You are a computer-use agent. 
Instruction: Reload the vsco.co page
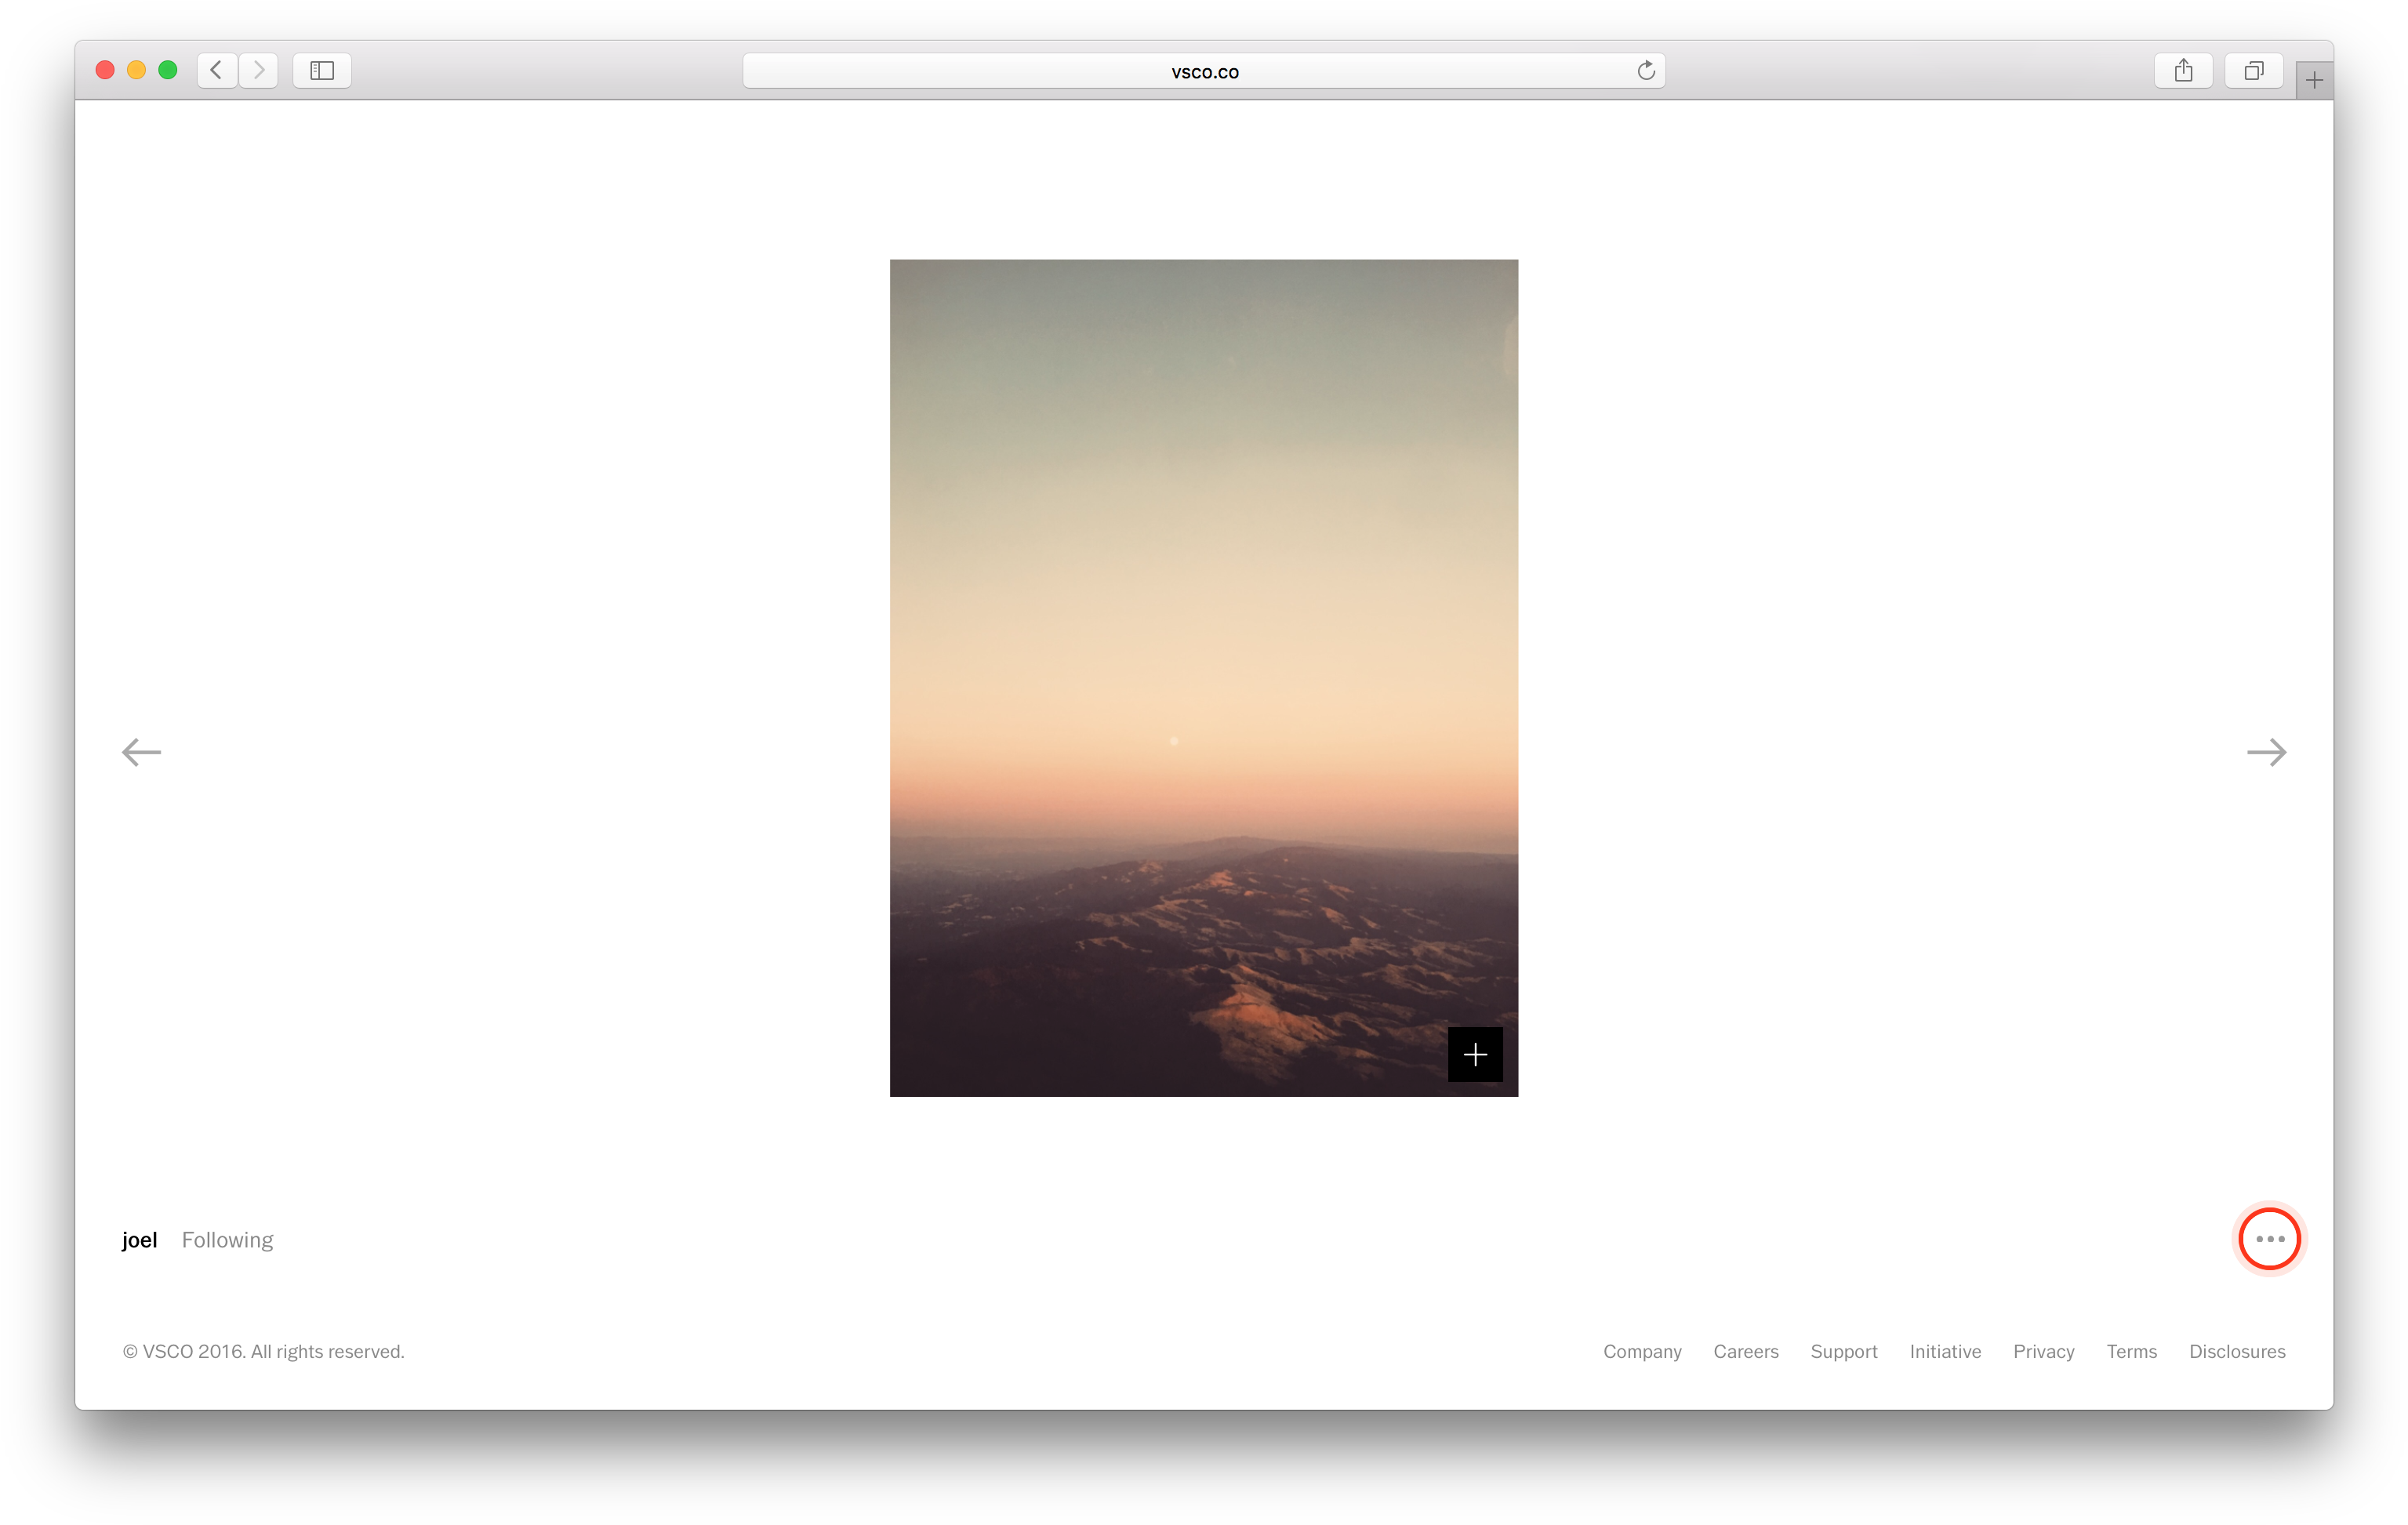(x=1645, y=70)
